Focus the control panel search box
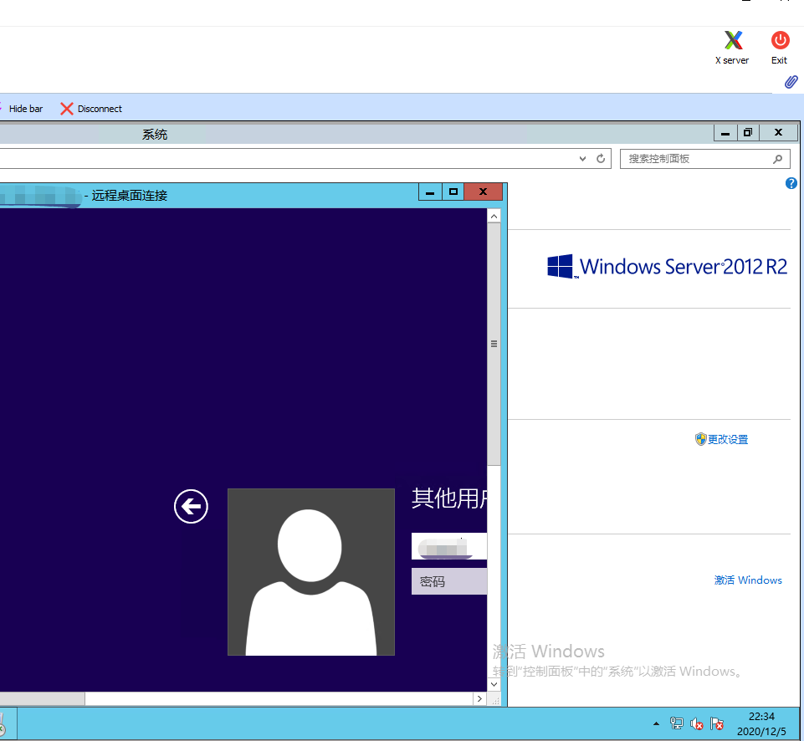This screenshot has height=741, width=804. pos(705,159)
